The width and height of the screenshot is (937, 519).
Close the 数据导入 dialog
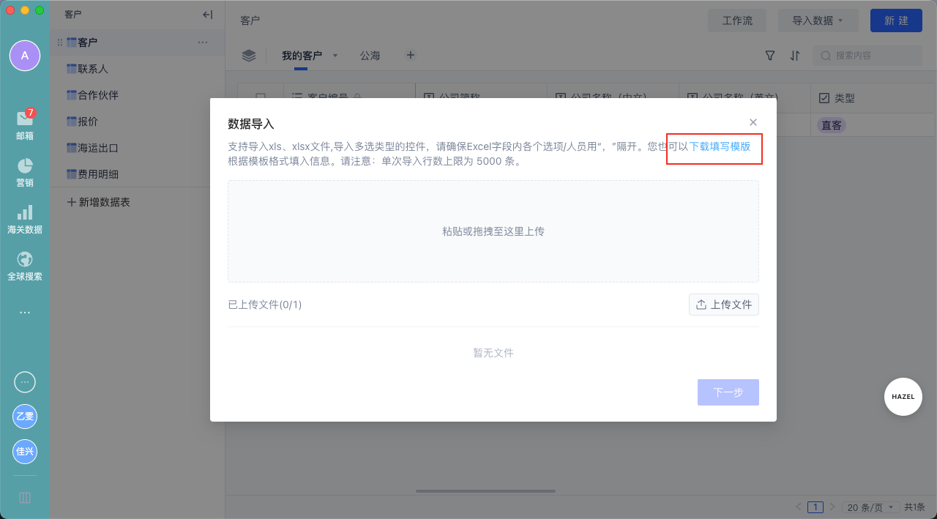click(x=753, y=122)
